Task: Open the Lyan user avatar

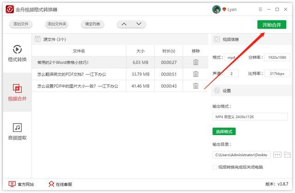Action: pyautogui.click(x=216, y=9)
